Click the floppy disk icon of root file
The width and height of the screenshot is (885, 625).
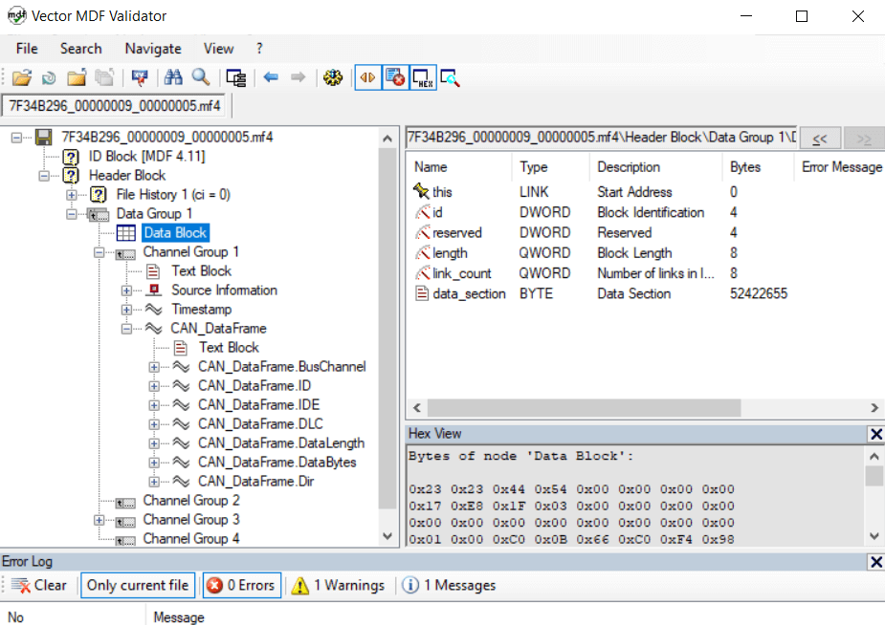point(43,137)
